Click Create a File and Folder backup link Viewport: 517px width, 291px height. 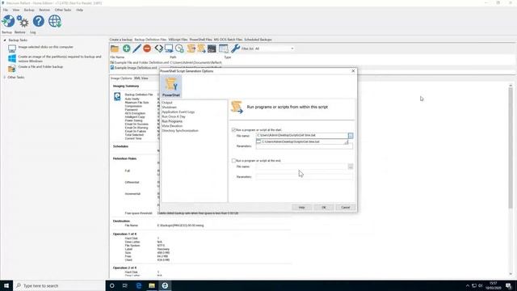(40, 66)
